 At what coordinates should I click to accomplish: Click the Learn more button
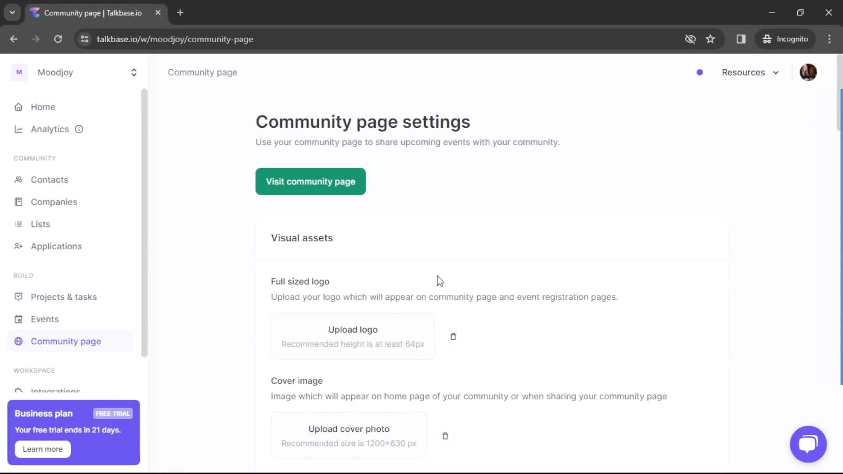click(42, 449)
